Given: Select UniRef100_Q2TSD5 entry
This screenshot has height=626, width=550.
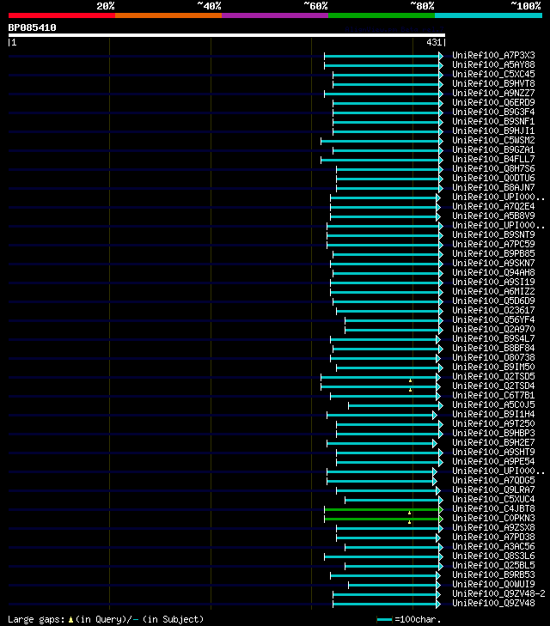Looking at the screenshot, I should pyautogui.click(x=493, y=376).
